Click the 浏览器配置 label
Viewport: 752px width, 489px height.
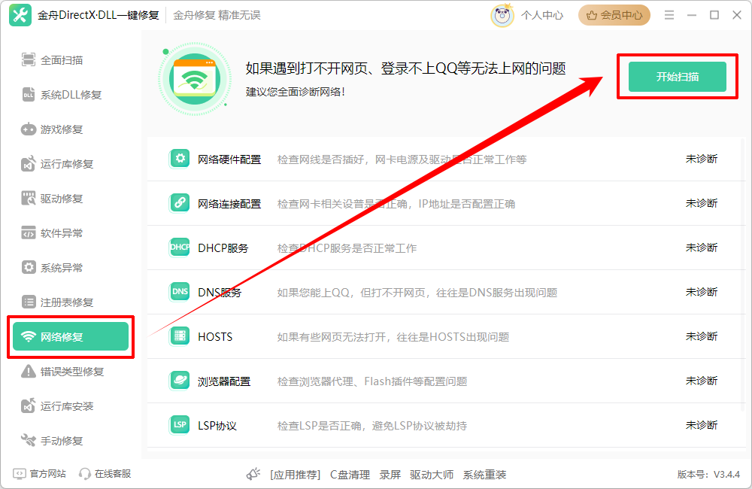224,381
